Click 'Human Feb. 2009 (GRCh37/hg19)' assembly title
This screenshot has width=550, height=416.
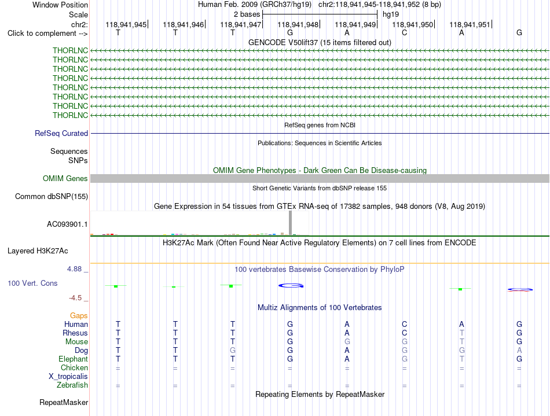[255, 5]
